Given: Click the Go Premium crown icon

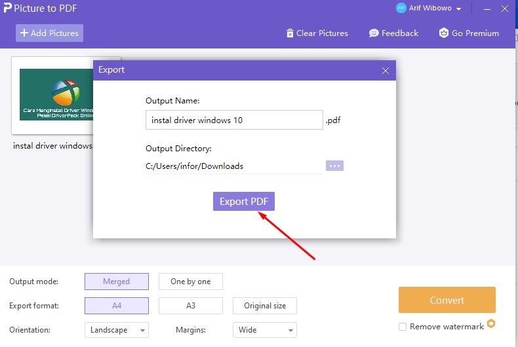Looking at the screenshot, I should point(444,33).
